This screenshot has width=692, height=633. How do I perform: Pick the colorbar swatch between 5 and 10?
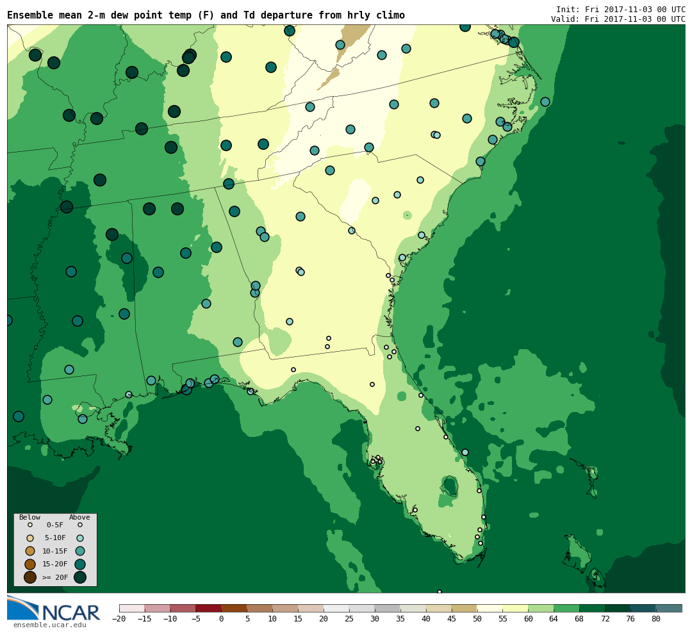tap(260, 608)
